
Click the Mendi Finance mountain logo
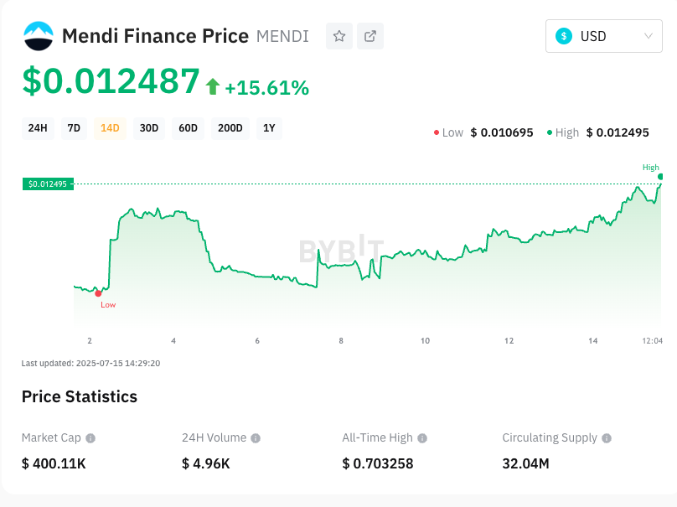(39, 36)
